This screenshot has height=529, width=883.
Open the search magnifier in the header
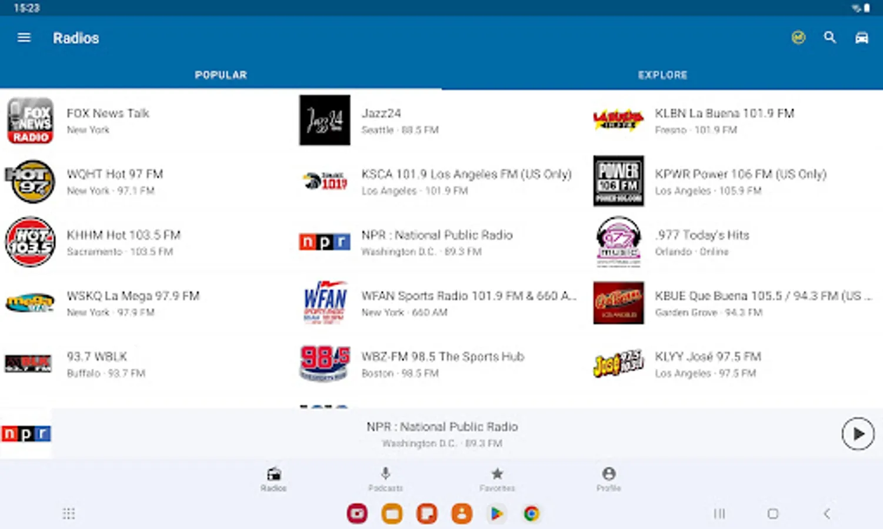click(830, 38)
